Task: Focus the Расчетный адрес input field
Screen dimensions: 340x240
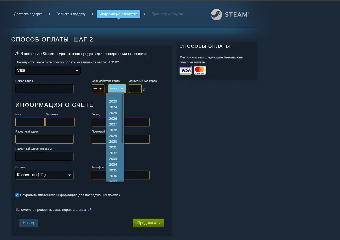Action: (x=44, y=139)
